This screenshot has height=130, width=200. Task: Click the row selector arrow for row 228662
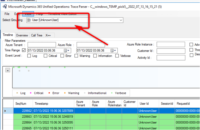click(x=5, y=111)
